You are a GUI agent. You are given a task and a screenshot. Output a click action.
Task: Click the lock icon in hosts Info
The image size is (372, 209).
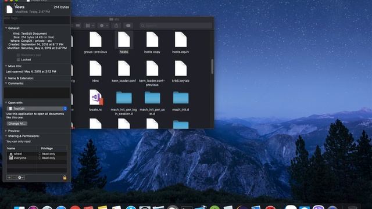65,178
